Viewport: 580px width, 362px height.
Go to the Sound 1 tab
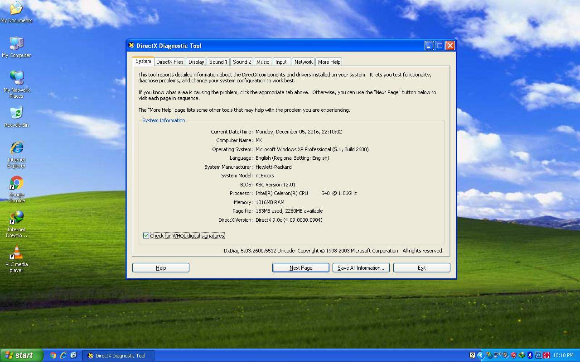point(218,62)
